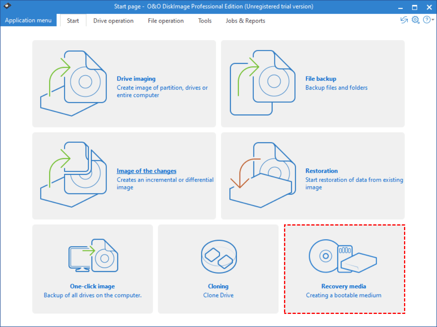Click 'Creates an incremental or differential image' text
The width and height of the screenshot is (437, 327).
pos(165,184)
